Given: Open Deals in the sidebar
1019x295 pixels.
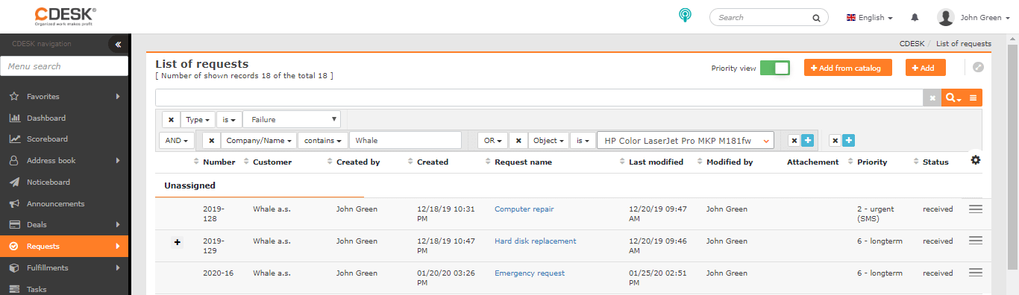Looking at the screenshot, I should (64, 224).
